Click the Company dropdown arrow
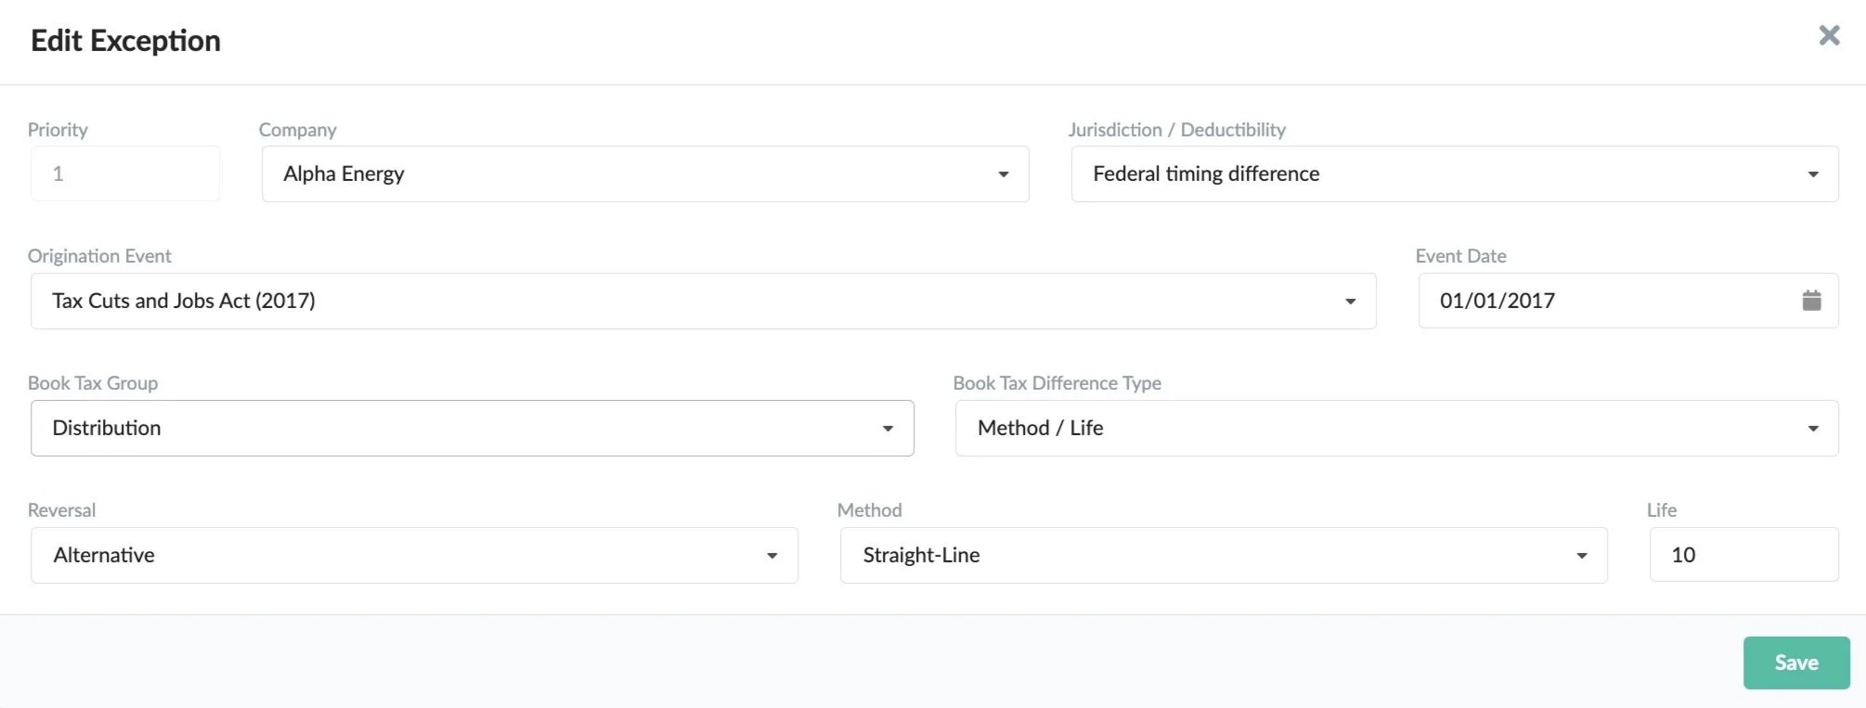 pyautogui.click(x=1003, y=174)
